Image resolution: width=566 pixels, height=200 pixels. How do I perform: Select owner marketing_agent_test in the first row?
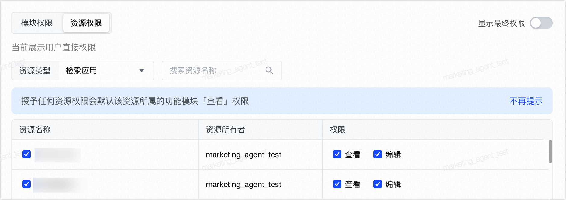pos(244,155)
